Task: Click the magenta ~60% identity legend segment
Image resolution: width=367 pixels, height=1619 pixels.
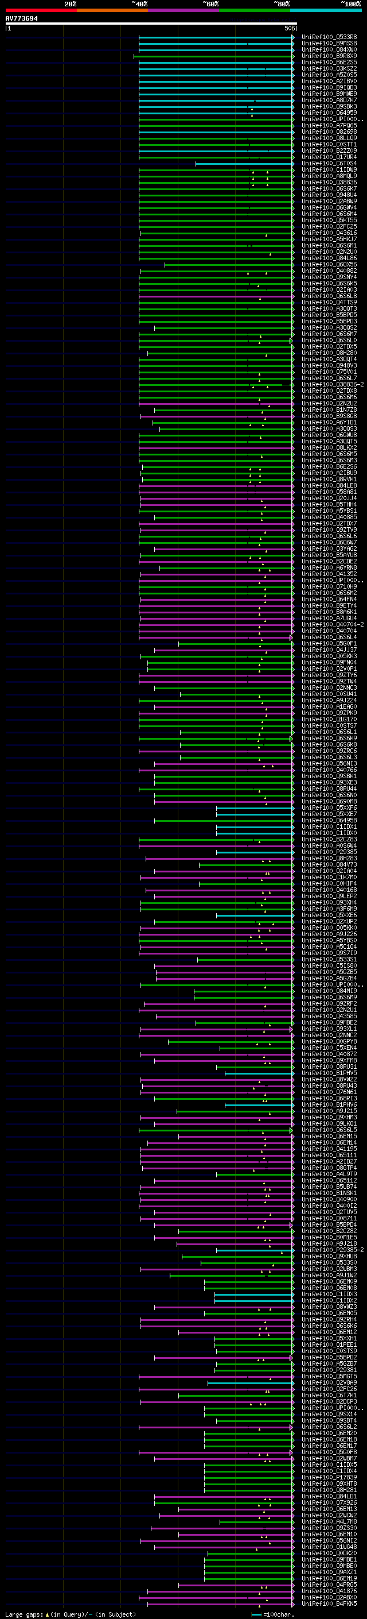Action: tap(183, 10)
